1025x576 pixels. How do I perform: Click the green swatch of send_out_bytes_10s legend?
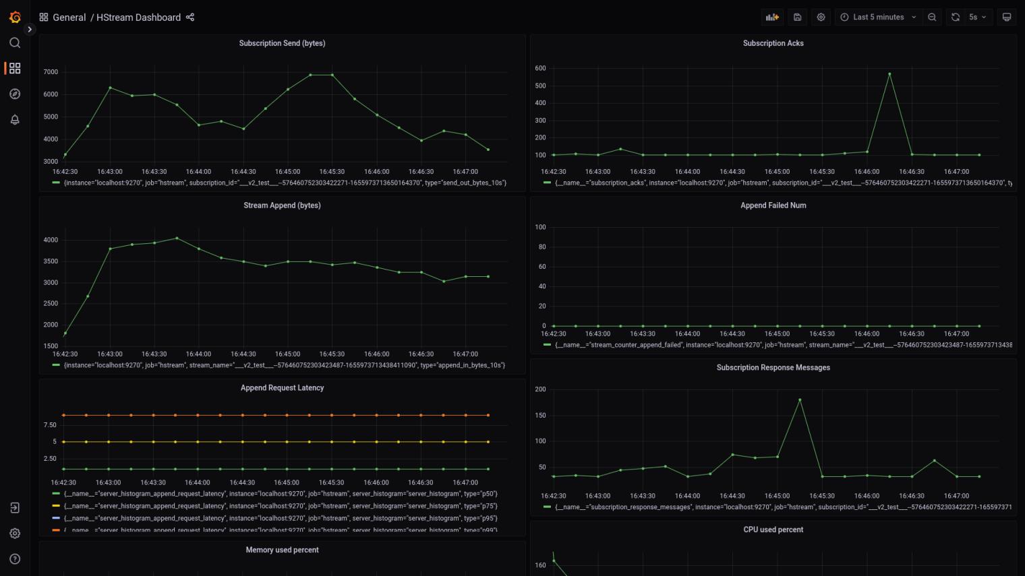click(x=56, y=183)
